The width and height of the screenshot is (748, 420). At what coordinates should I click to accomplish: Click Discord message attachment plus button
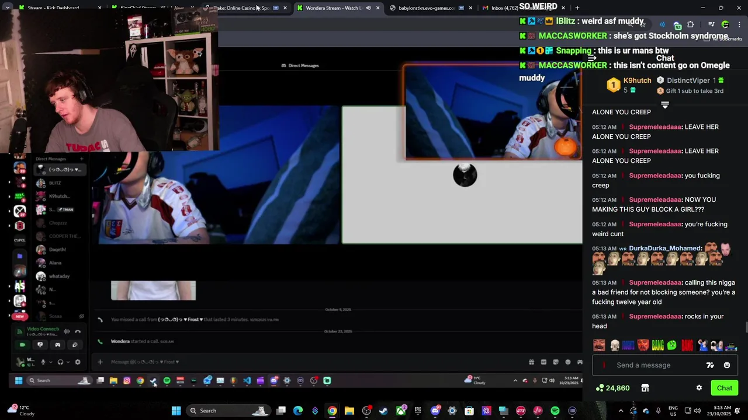(x=100, y=362)
